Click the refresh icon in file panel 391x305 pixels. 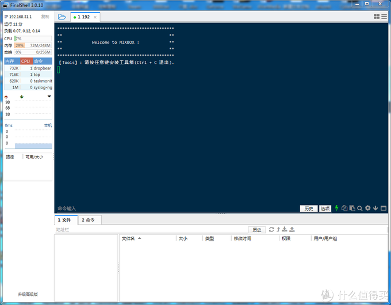(x=271, y=230)
